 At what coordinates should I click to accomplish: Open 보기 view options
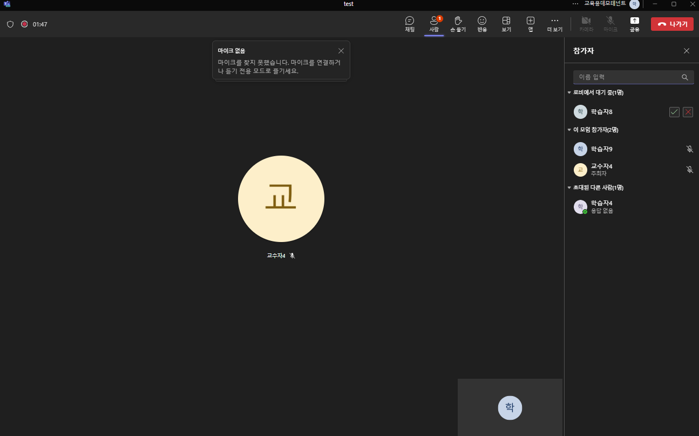506,24
